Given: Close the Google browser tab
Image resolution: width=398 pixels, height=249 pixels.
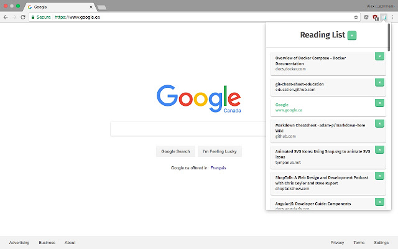Looking at the screenshot, I should (91, 7).
